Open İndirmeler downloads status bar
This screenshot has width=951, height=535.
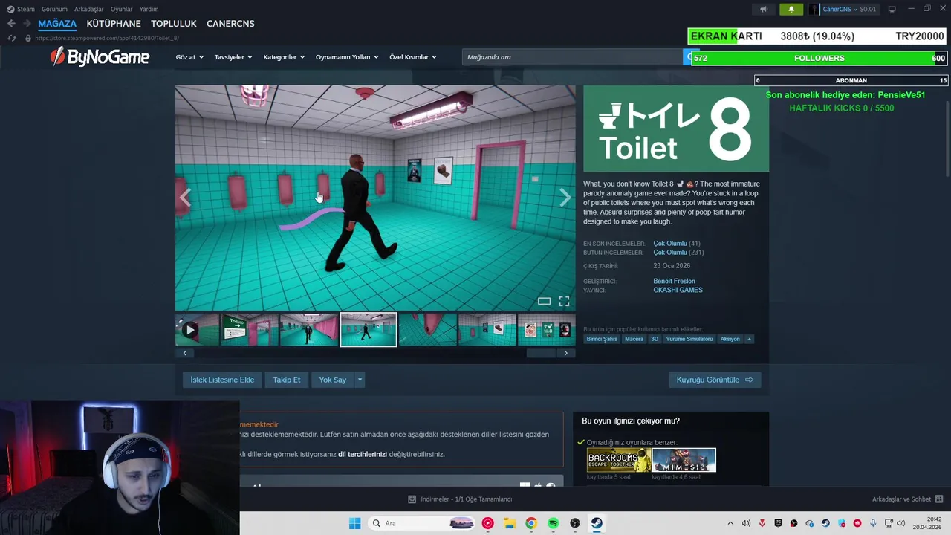461,499
